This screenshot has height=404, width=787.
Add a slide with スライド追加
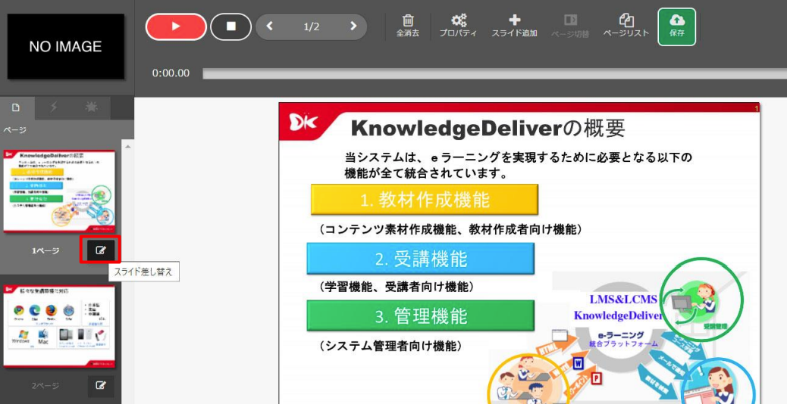coord(514,26)
